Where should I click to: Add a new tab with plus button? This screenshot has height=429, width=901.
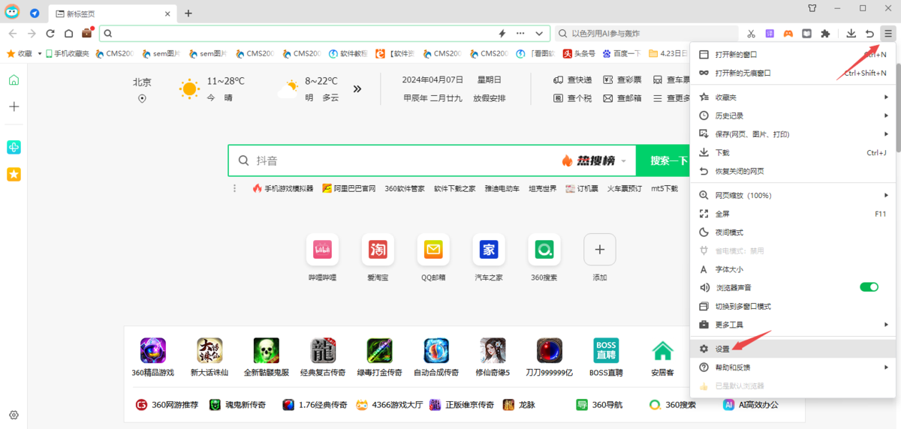tap(188, 13)
